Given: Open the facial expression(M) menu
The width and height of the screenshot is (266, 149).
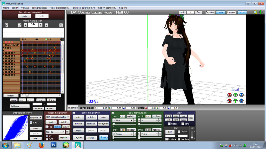Looking at the screenshot, I should [x=60, y=8].
